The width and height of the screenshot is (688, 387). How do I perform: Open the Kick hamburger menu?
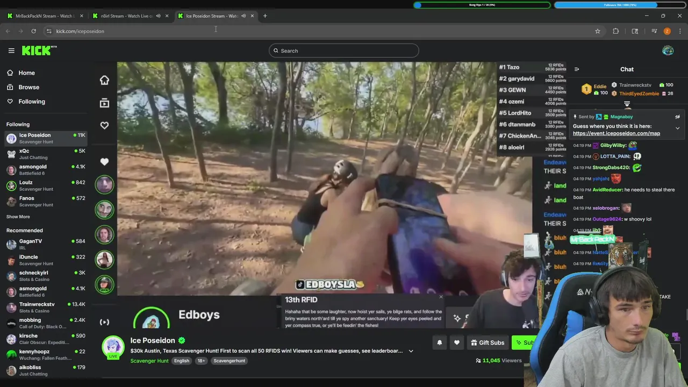[11, 51]
